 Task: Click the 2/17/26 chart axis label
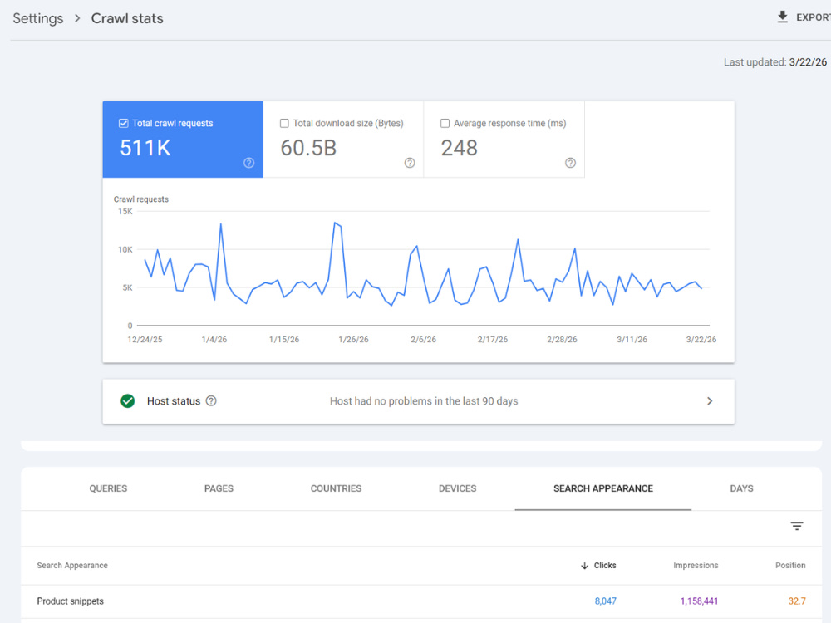tap(492, 340)
